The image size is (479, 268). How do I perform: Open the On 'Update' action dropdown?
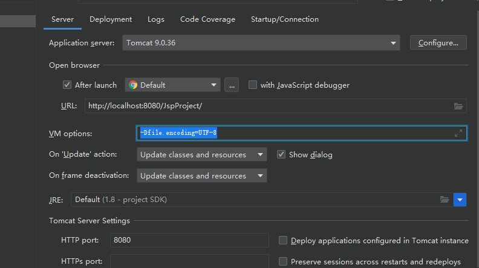pyautogui.click(x=201, y=155)
